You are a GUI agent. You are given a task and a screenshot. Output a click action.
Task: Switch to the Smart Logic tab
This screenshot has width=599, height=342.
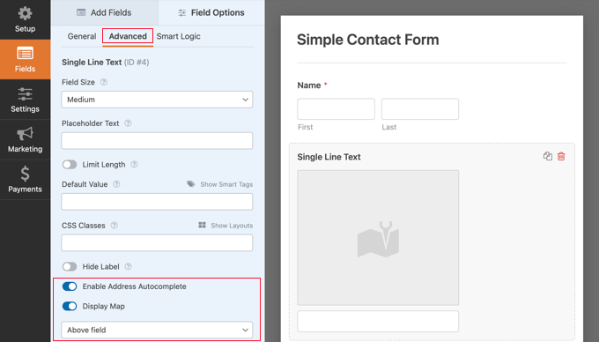tap(179, 36)
